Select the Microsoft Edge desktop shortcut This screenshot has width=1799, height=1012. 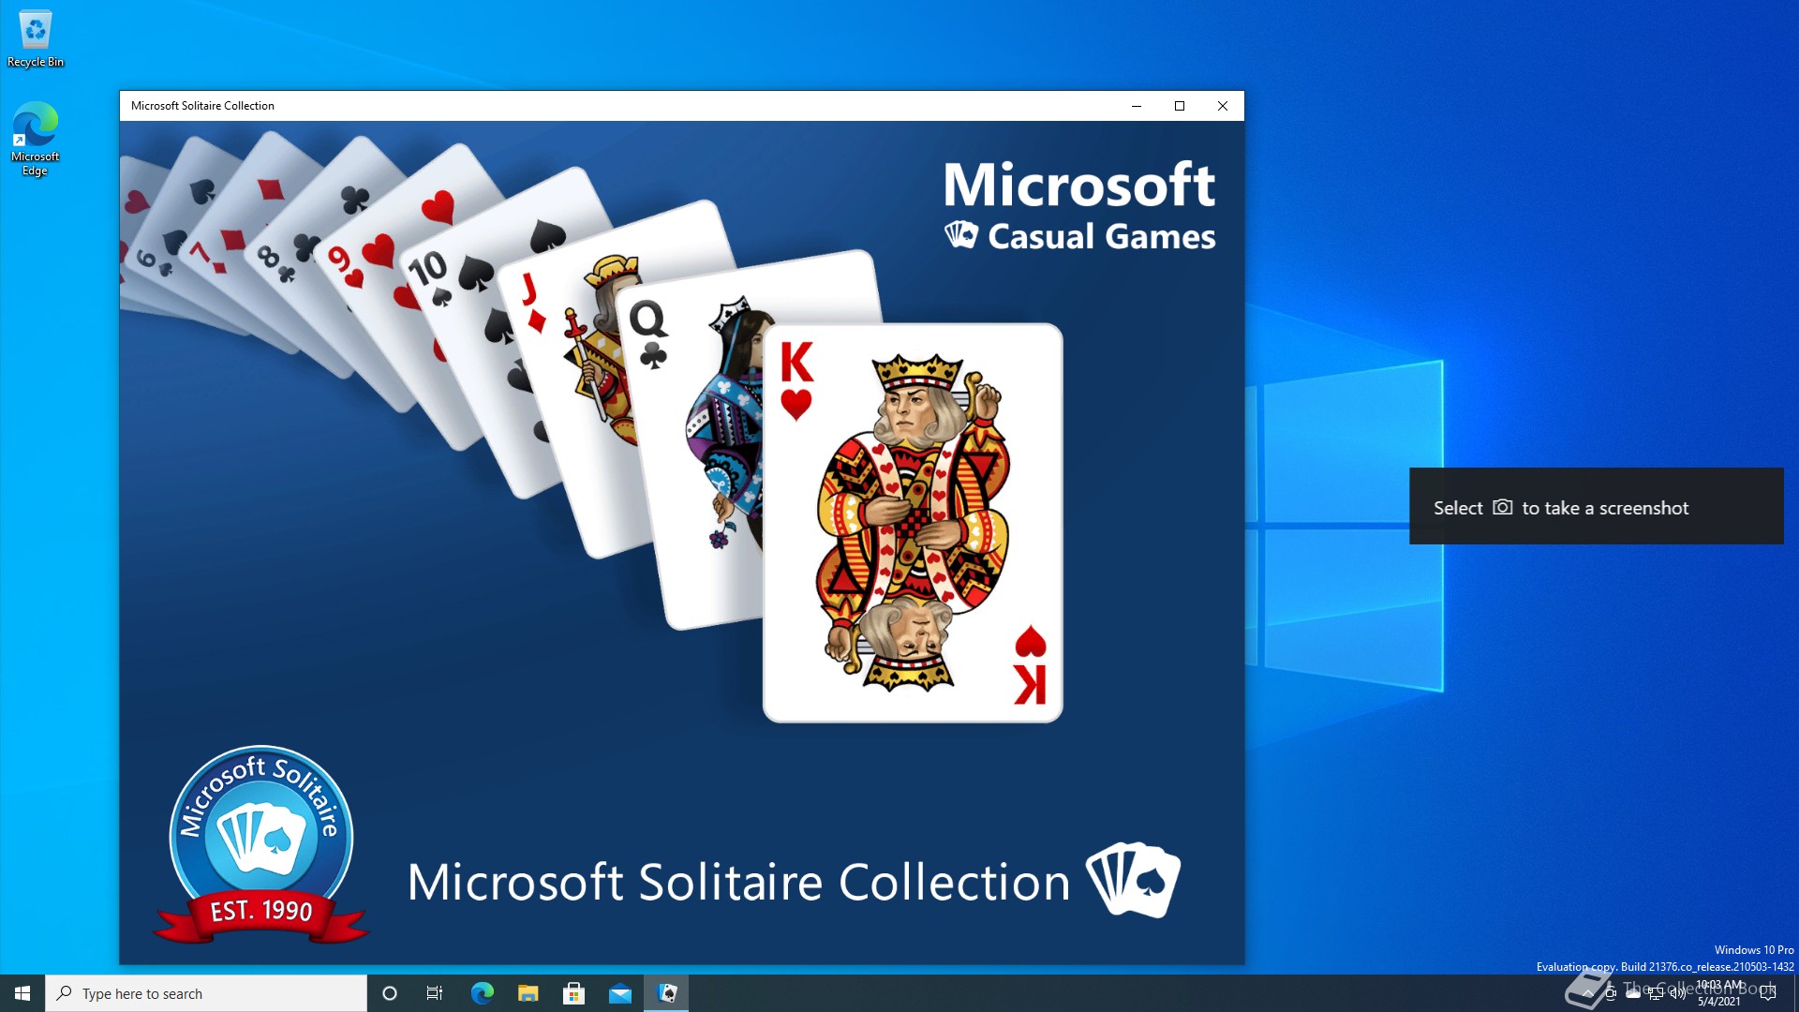click(36, 139)
